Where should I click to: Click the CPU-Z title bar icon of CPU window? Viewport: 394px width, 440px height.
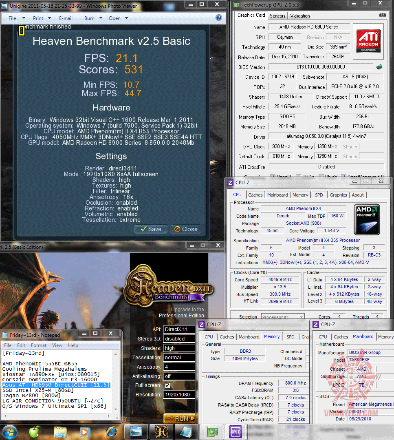tap(230, 183)
